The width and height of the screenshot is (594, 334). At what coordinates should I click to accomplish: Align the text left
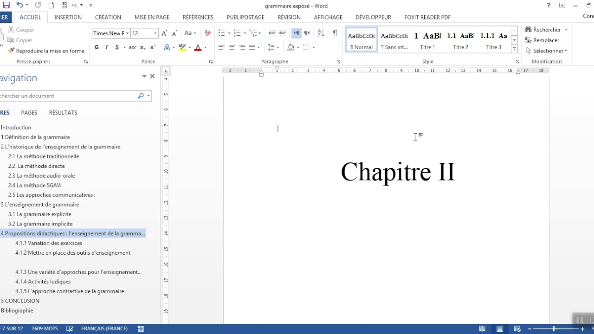tap(221, 47)
